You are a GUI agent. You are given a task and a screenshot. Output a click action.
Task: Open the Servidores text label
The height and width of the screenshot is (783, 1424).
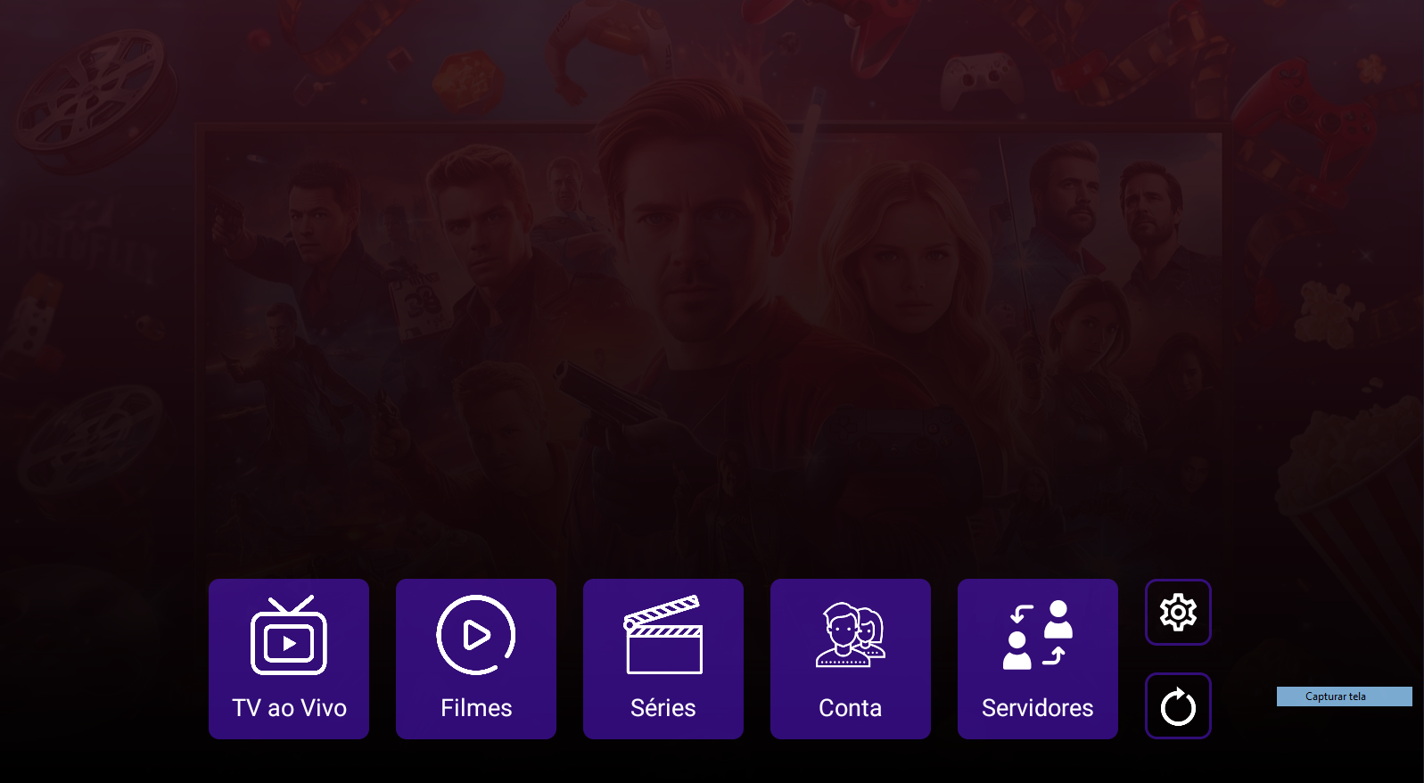[x=1038, y=708]
